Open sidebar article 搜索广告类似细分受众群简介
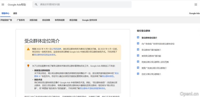 coord(154,68)
